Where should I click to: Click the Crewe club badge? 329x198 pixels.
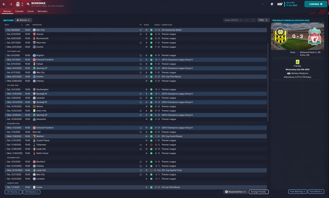[x=34, y=187]
